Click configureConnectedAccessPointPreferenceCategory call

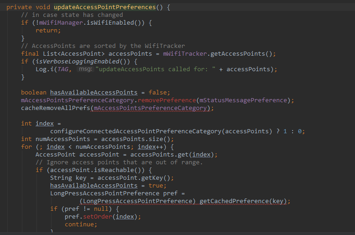click(161, 131)
